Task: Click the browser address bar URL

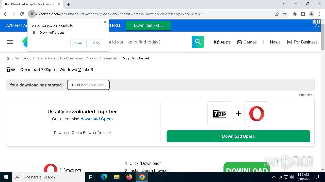Action: (119, 14)
